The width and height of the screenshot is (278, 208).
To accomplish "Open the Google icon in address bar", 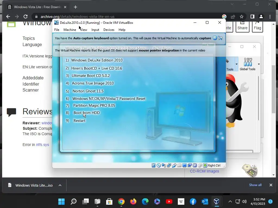I will tap(224, 17).
